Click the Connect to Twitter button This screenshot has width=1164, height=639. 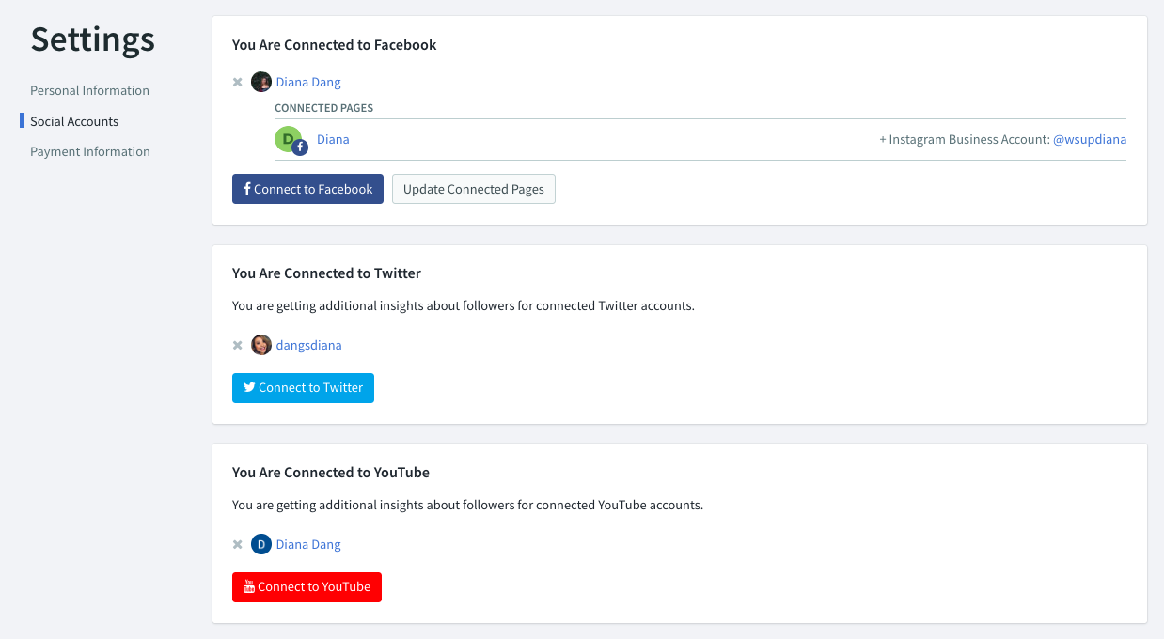[x=303, y=388]
